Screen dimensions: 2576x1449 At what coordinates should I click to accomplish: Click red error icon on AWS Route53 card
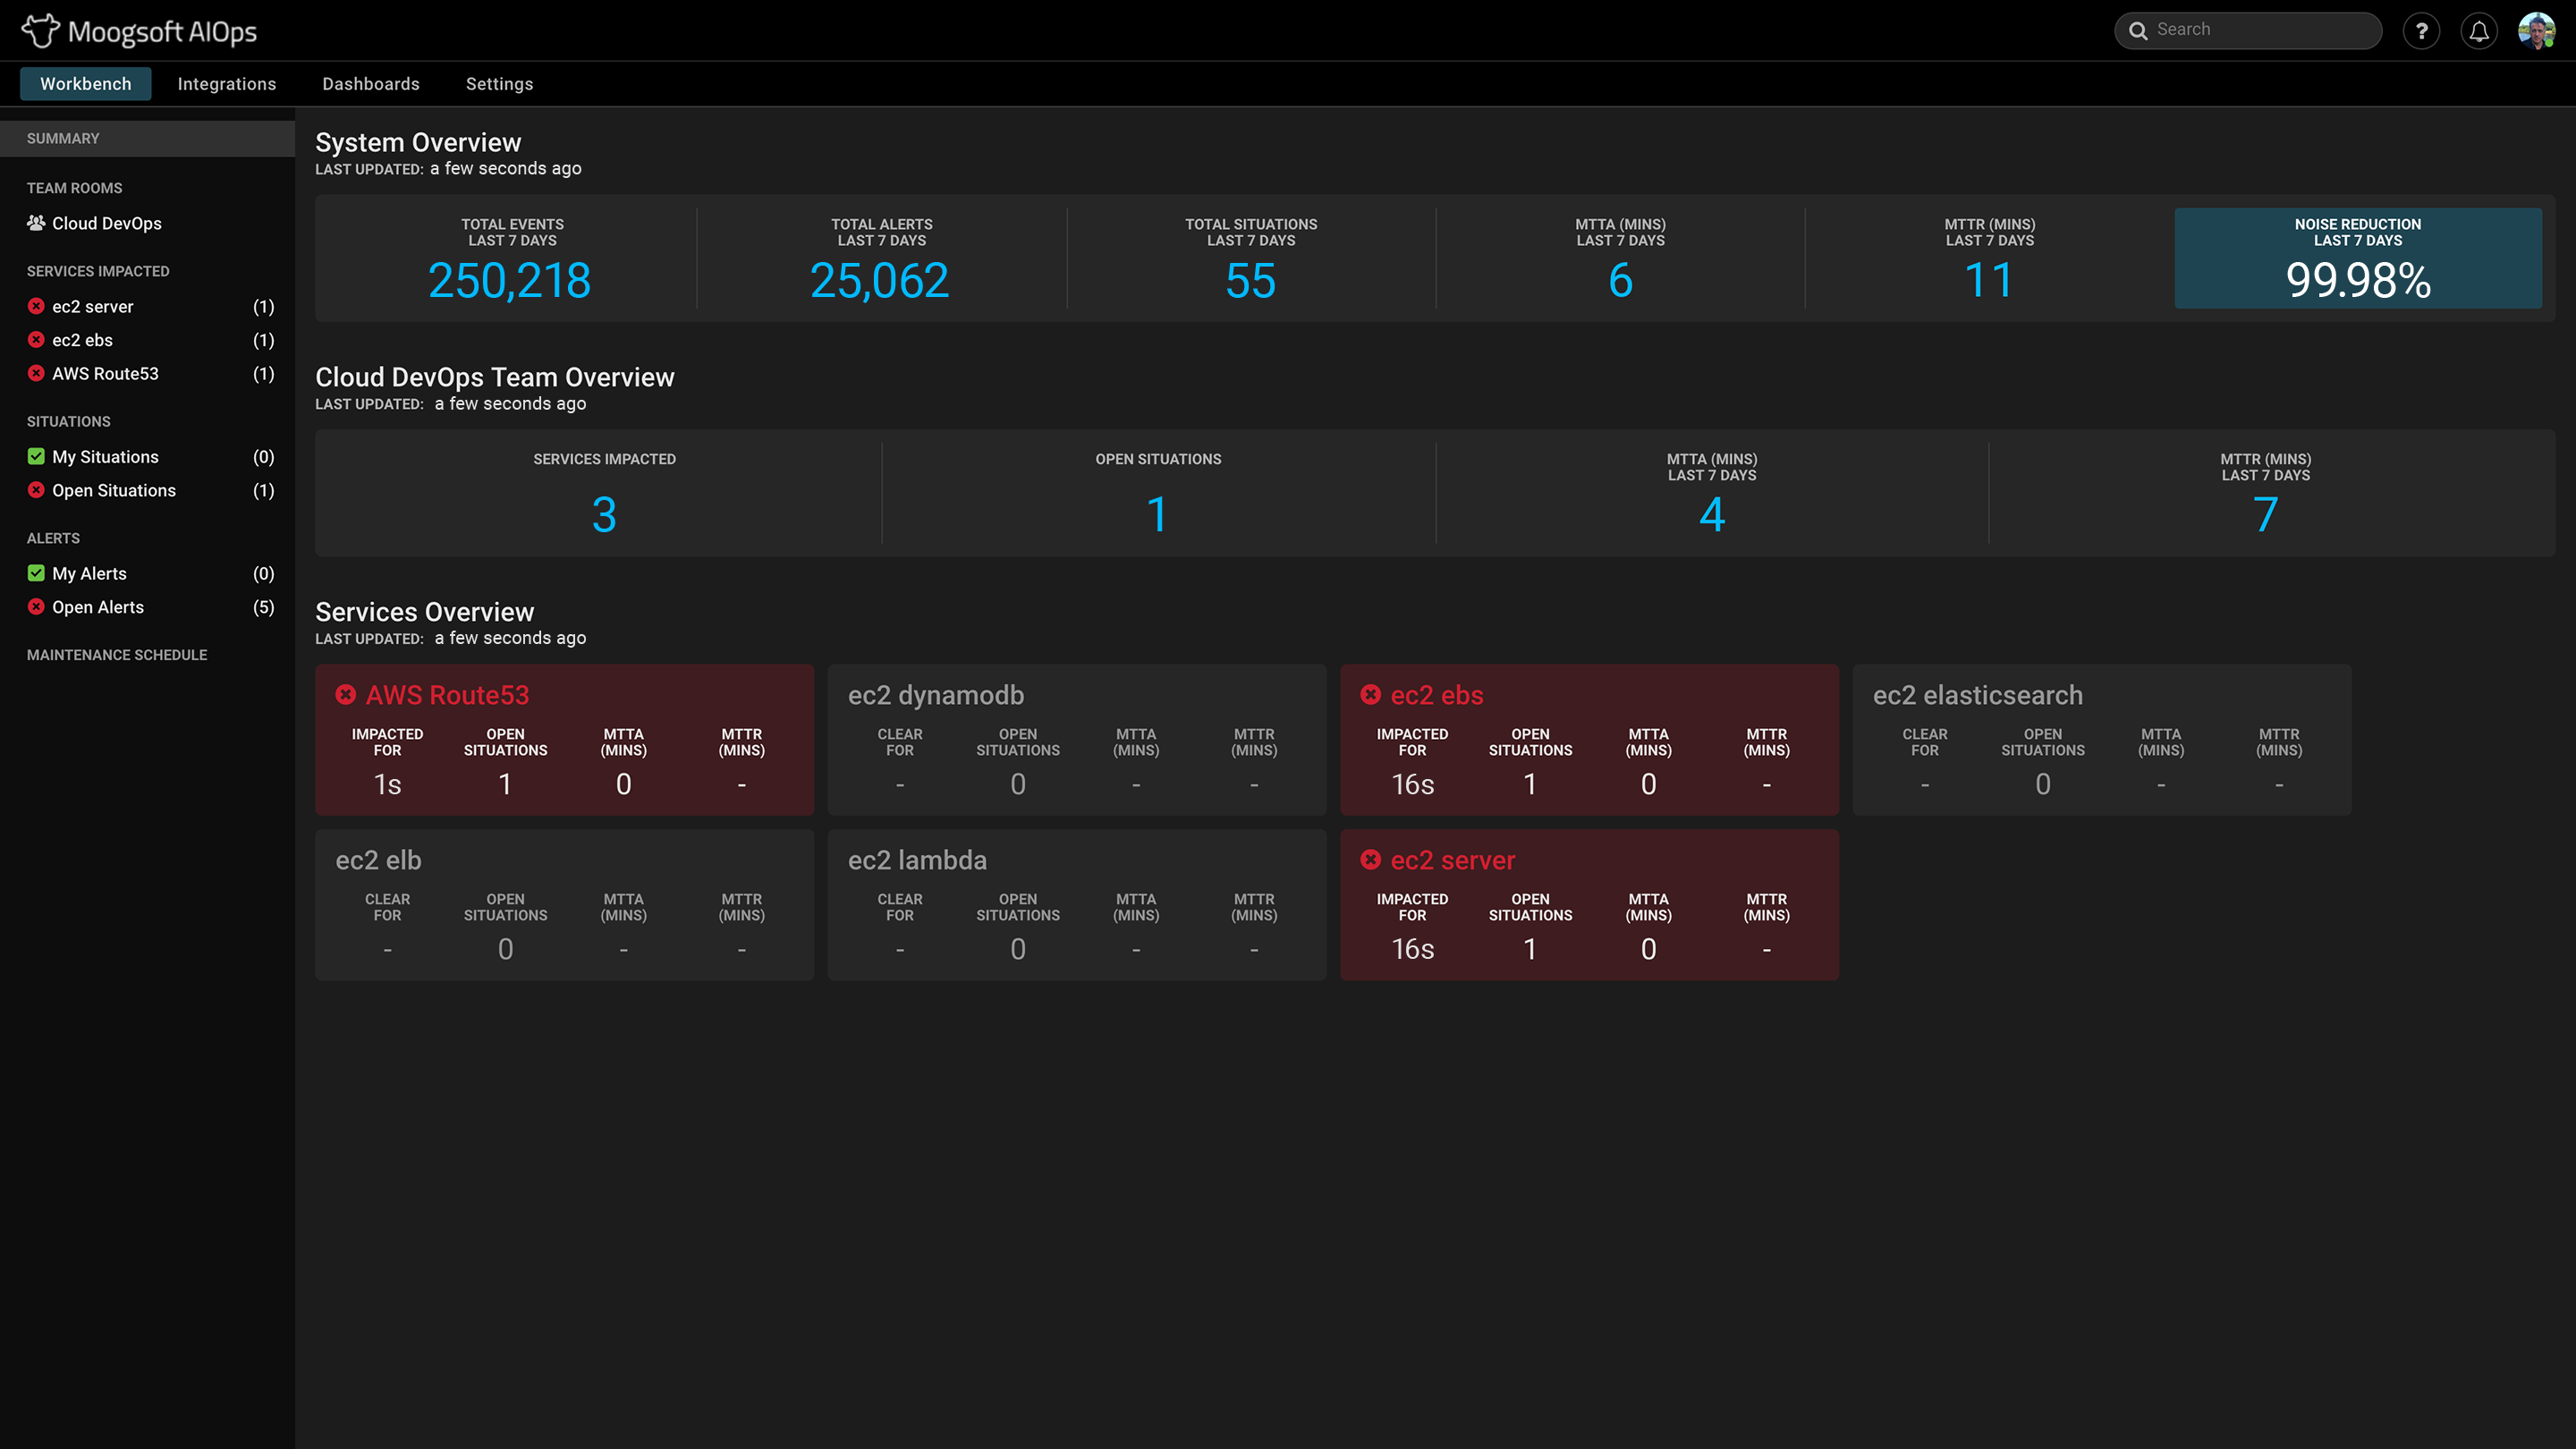coord(346,695)
